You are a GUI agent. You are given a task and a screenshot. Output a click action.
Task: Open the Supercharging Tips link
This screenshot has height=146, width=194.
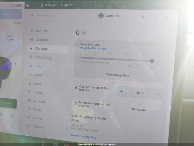coord(83,136)
